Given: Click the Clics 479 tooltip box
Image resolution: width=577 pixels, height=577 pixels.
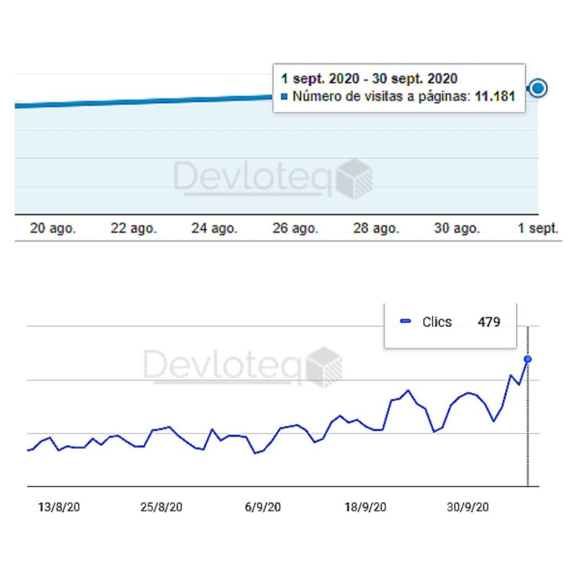Looking at the screenshot, I should [x=450, y=326].
